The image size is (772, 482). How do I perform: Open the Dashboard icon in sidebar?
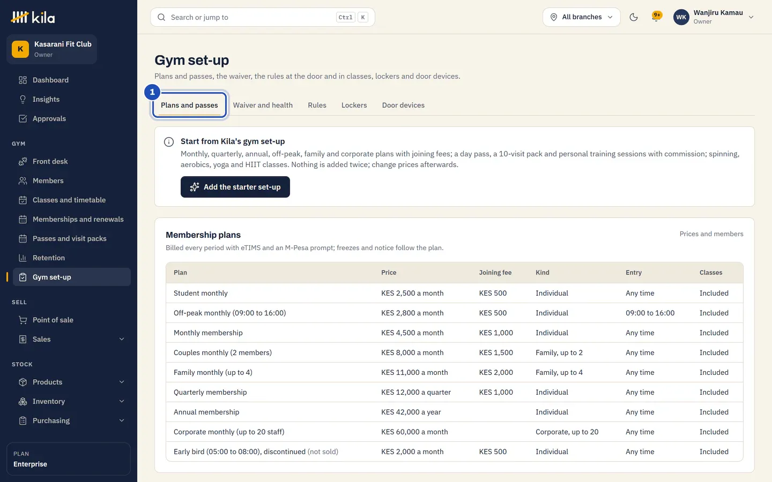tap(23, 80)
